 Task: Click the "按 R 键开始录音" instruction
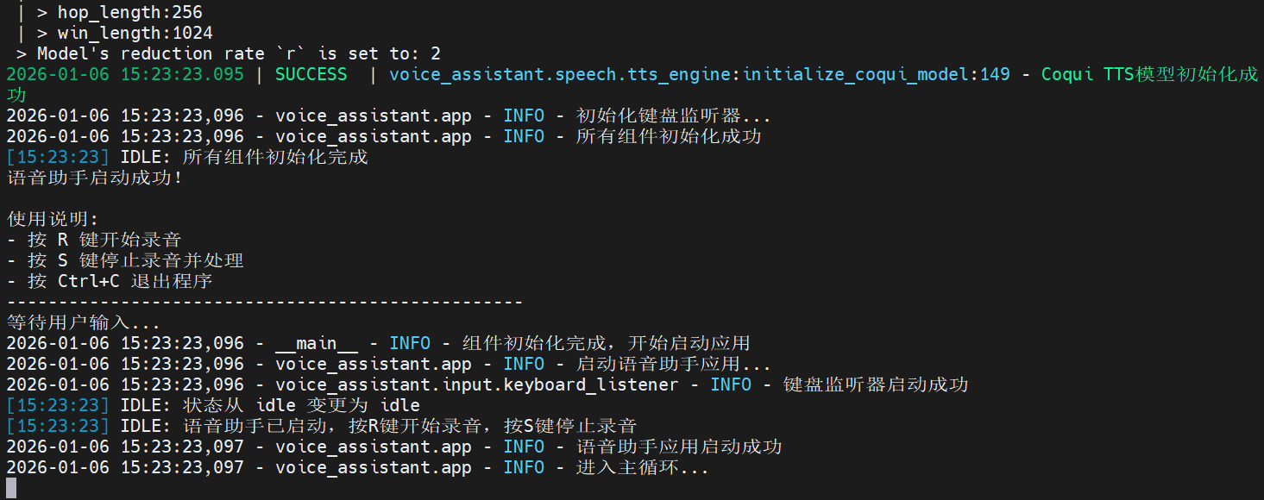pyautogui.click(x=104, y=240)
